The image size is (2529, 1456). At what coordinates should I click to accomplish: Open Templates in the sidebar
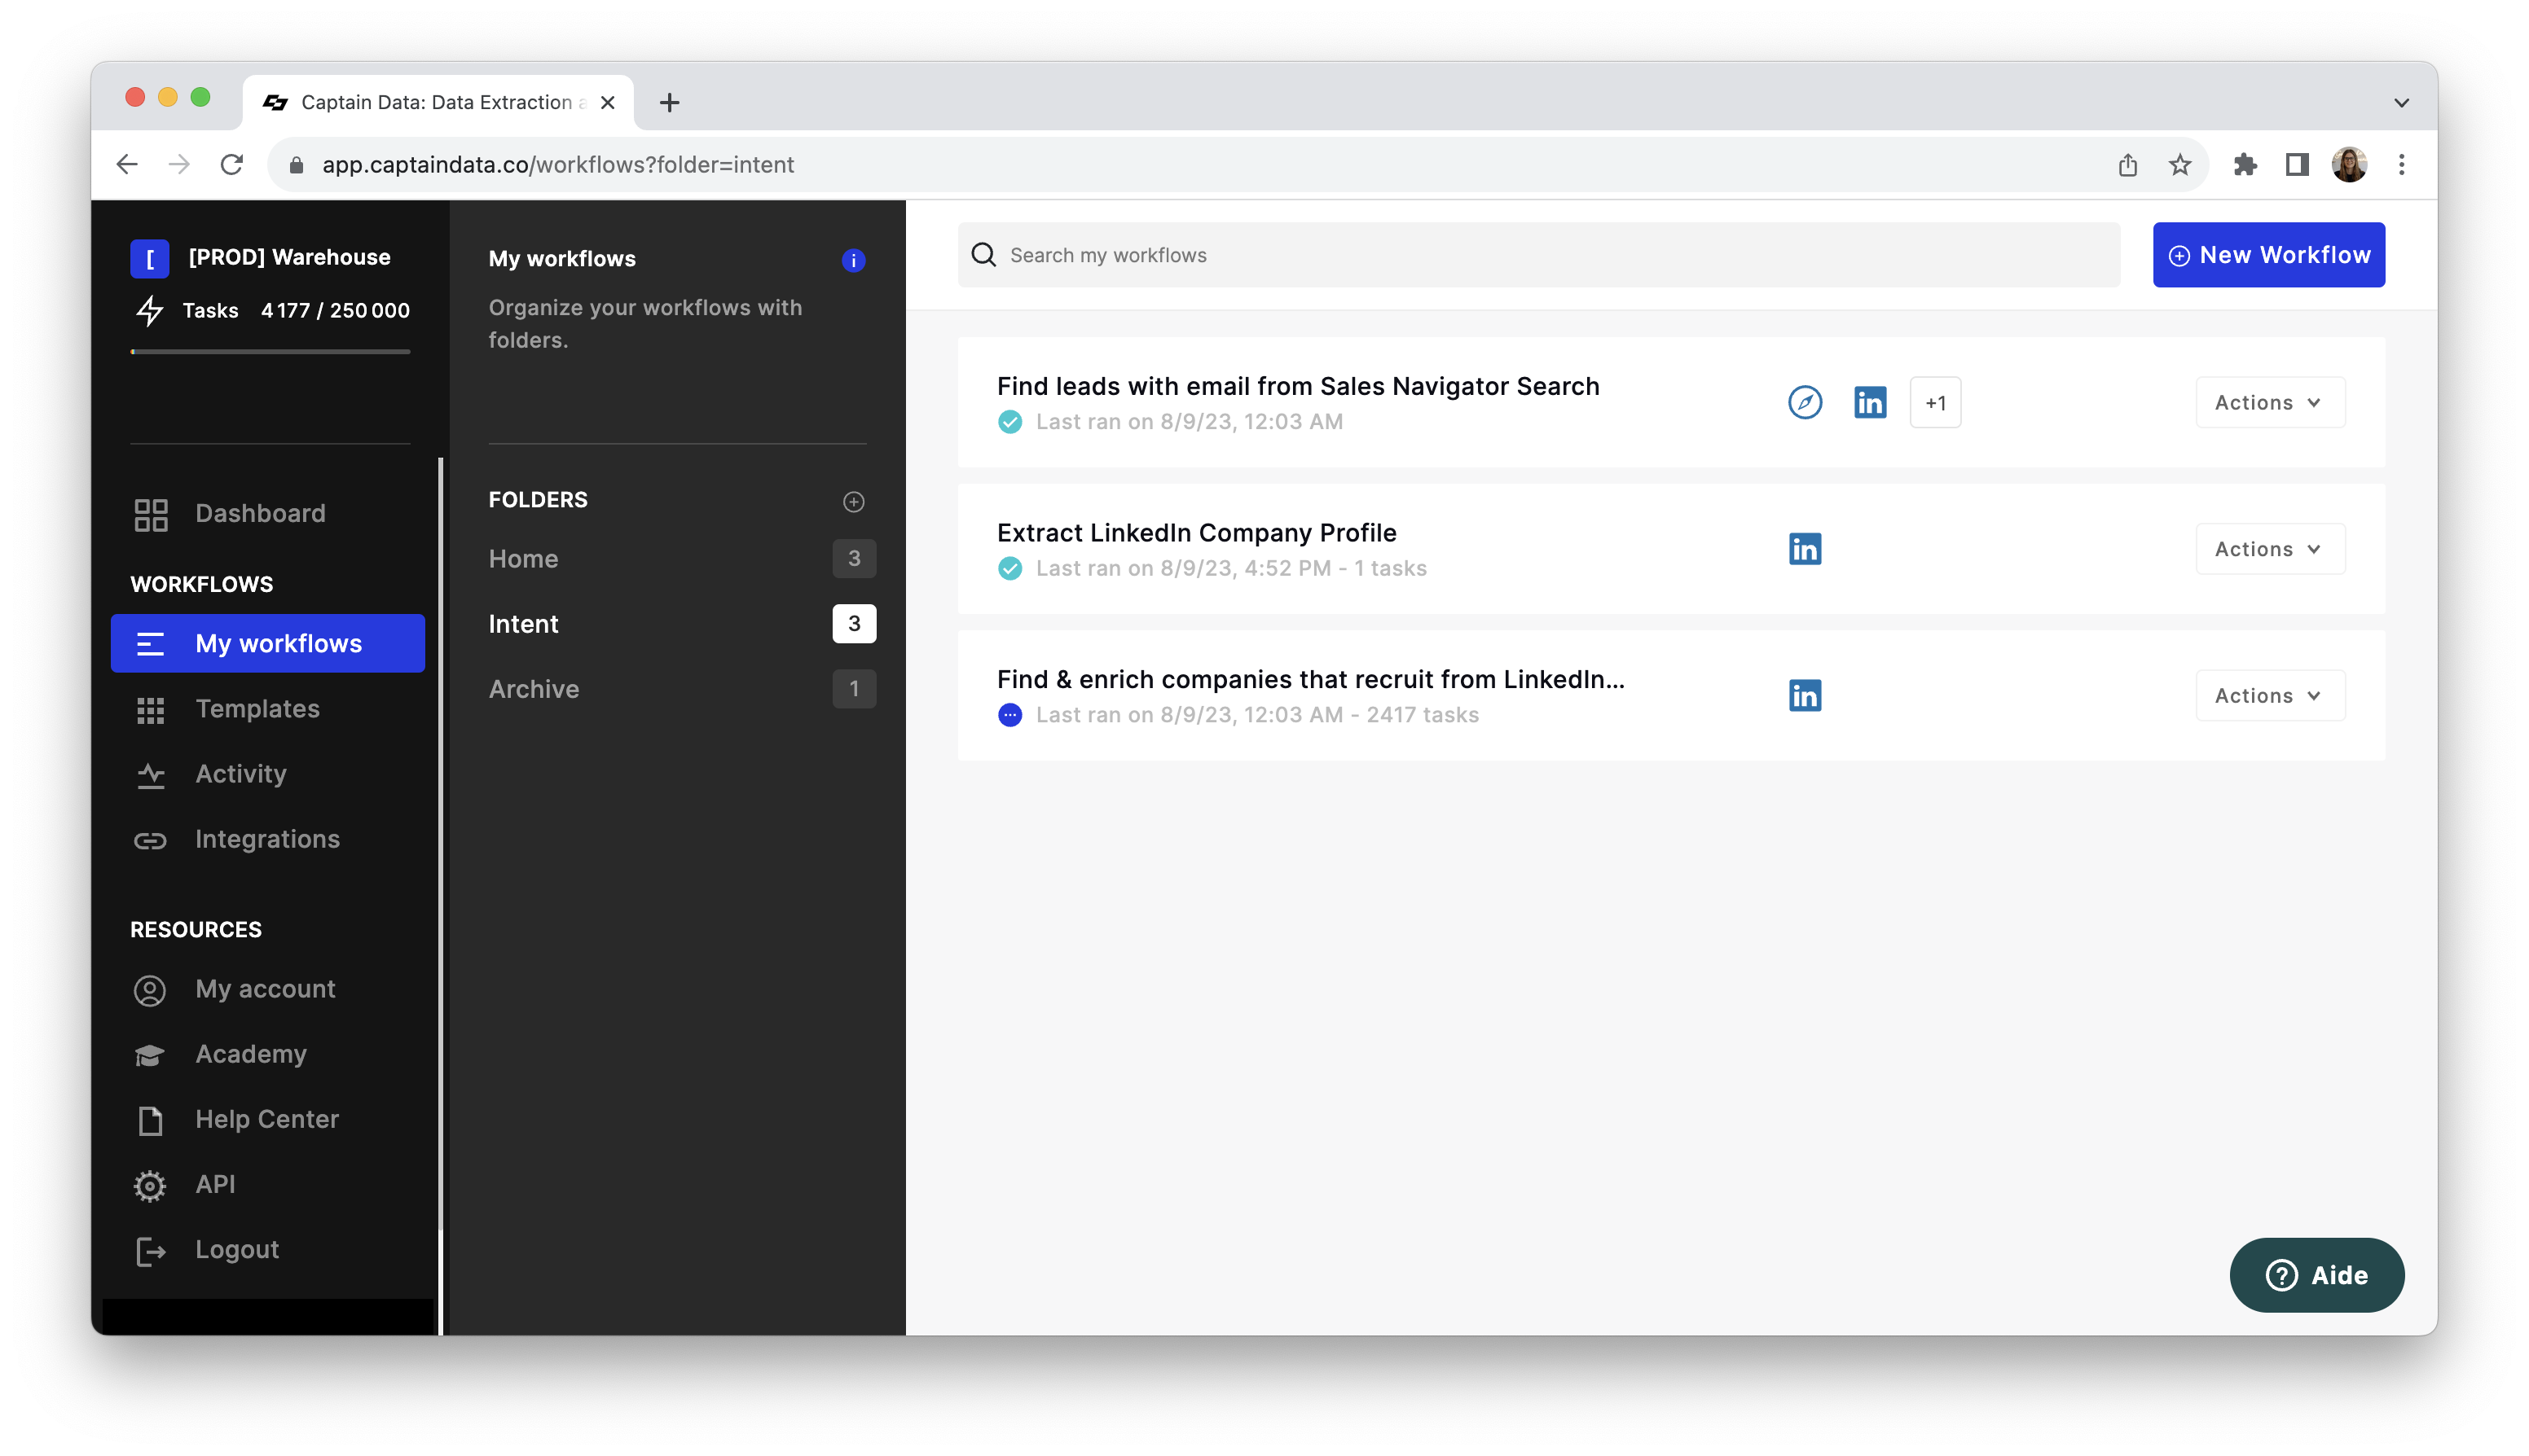point(268,708)
